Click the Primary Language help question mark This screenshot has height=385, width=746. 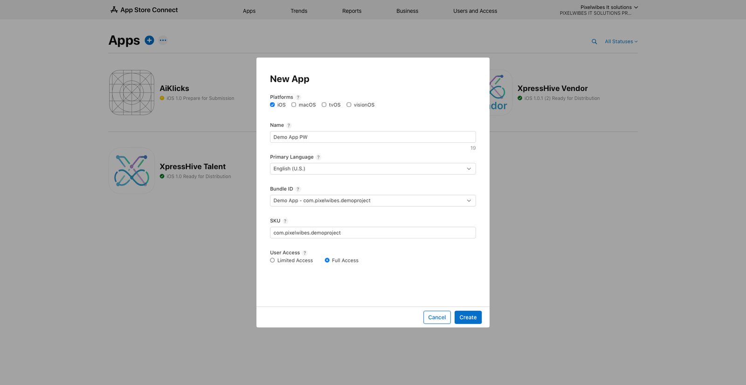coord(318,157)
